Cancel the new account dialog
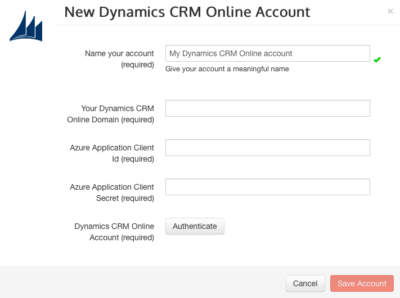Viewport: 400px width, 298px height. [305, 283]
